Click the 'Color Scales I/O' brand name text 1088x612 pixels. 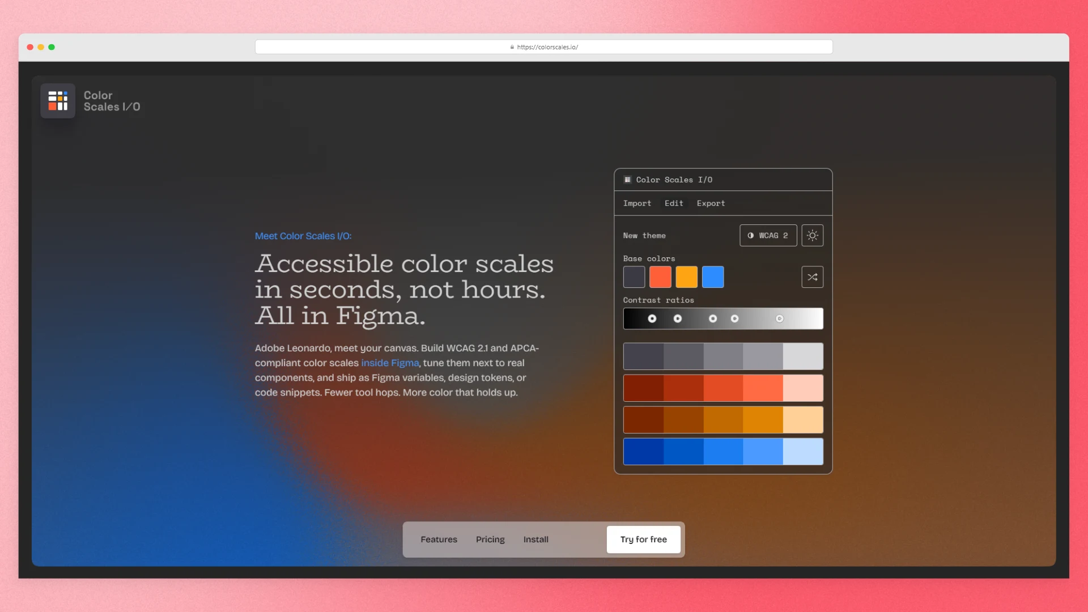point(112,101)
